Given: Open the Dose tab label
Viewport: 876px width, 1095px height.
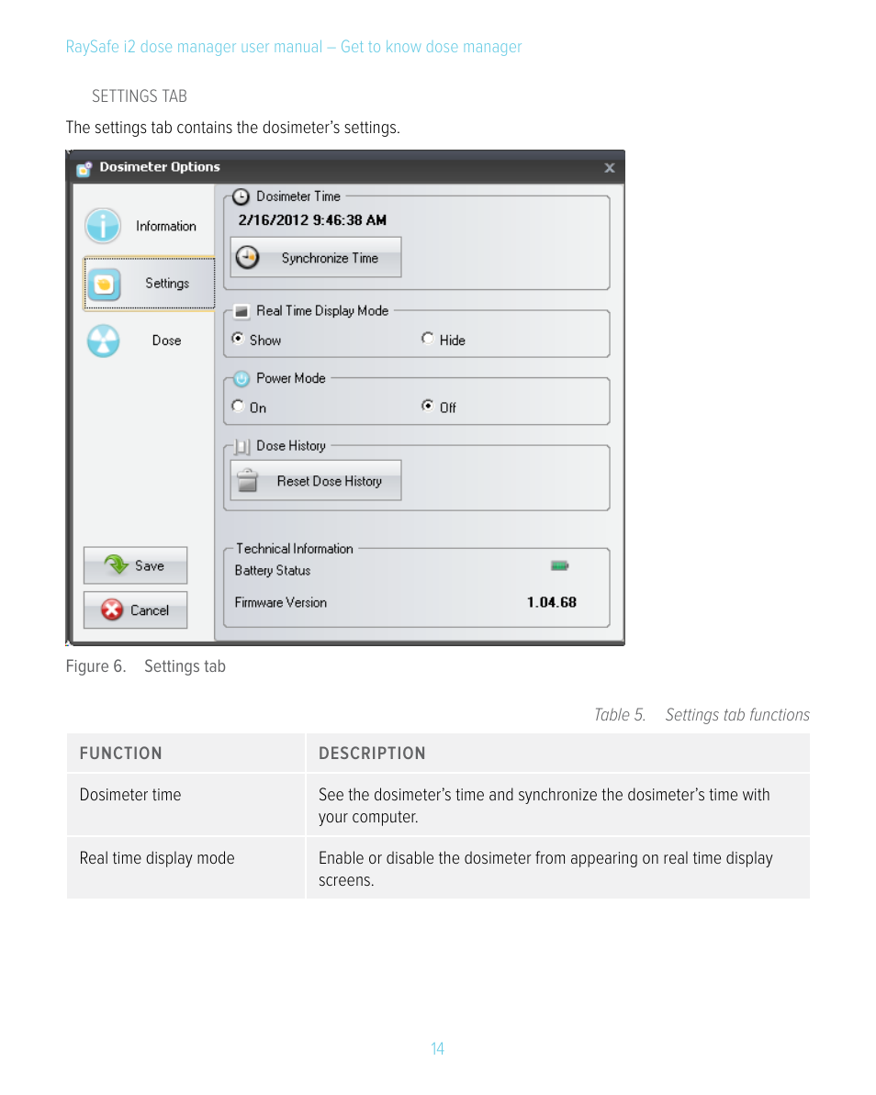Looking at the screenshot, I should (x=166, y=341).
